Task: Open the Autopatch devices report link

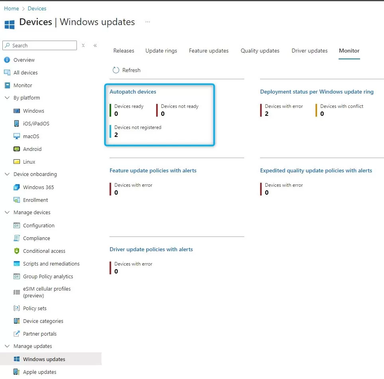Action: (133, 92)
